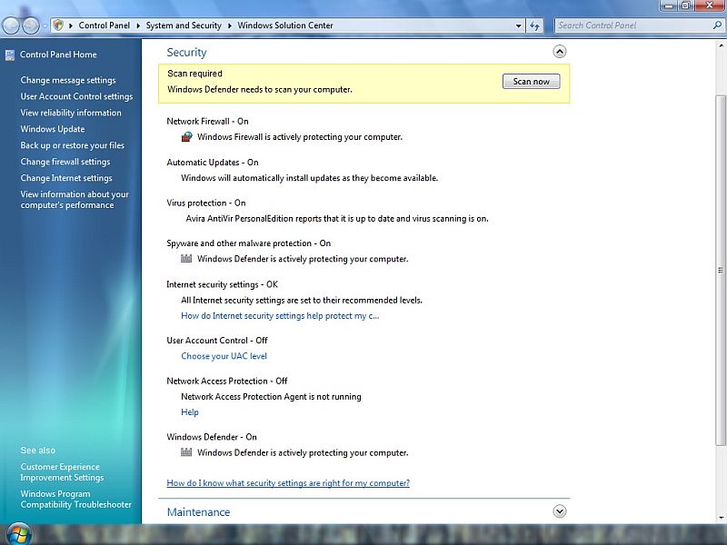
Task: Click Choose your UAC level link
Action: pos(224,356)
